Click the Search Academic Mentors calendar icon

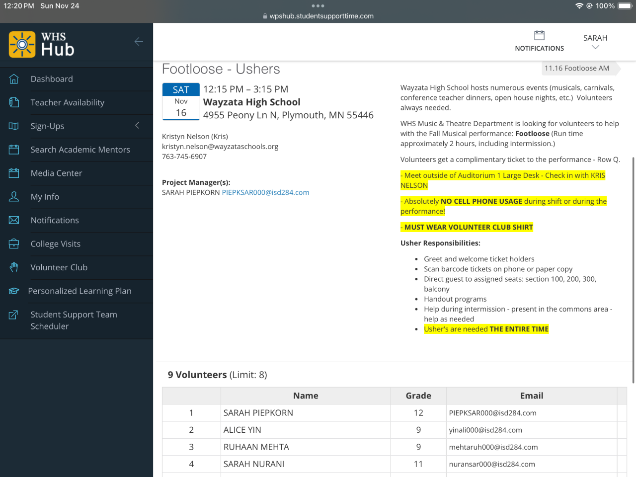(x=14, y=150)
